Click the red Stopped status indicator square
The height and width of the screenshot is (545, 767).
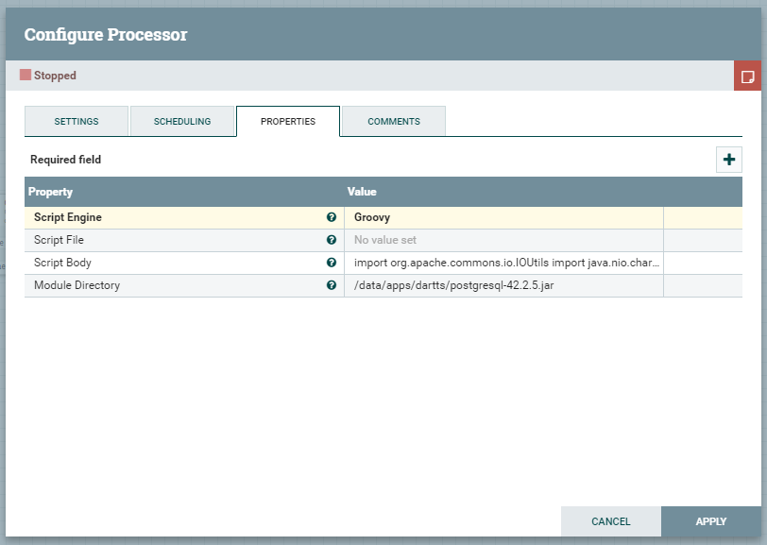(26, 75)
